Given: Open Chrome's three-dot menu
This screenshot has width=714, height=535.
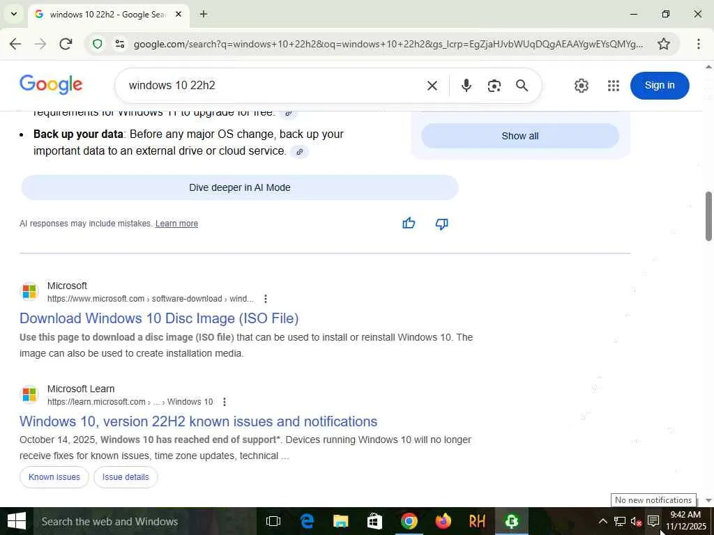Looking at the screenshot, I should [x=698, y=44].
